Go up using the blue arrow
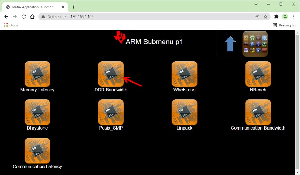 [230, 44]
